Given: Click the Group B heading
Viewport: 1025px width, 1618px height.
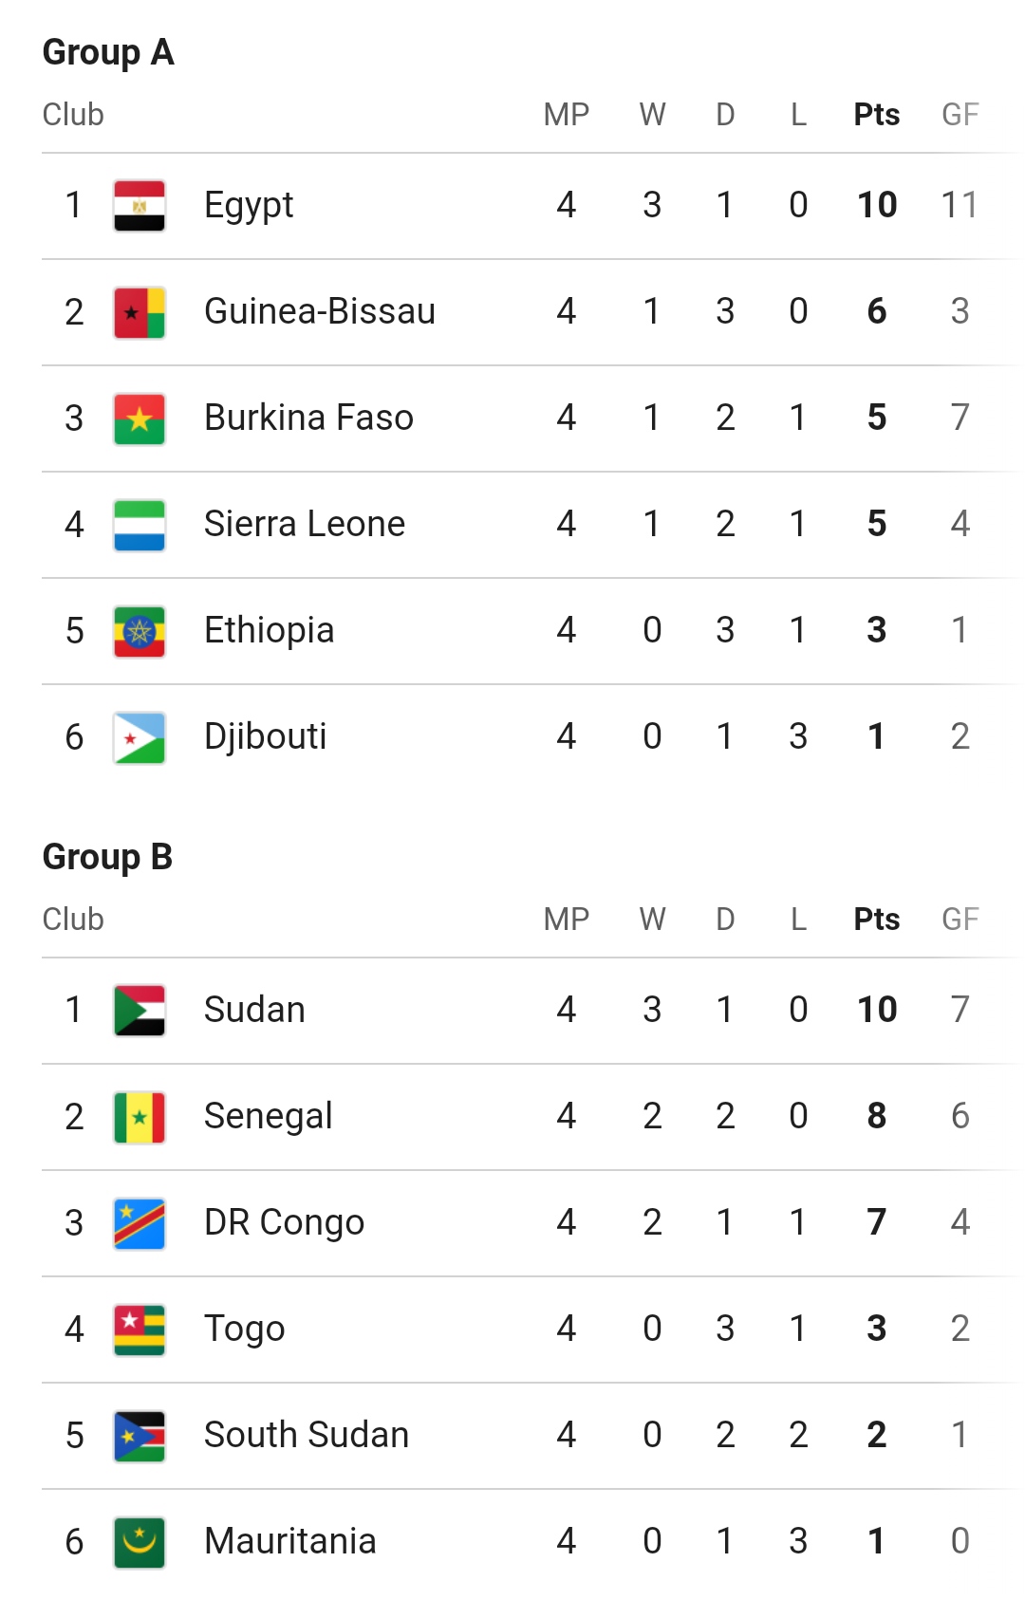Looking at the screenshot, I should [x=107, y=857].
